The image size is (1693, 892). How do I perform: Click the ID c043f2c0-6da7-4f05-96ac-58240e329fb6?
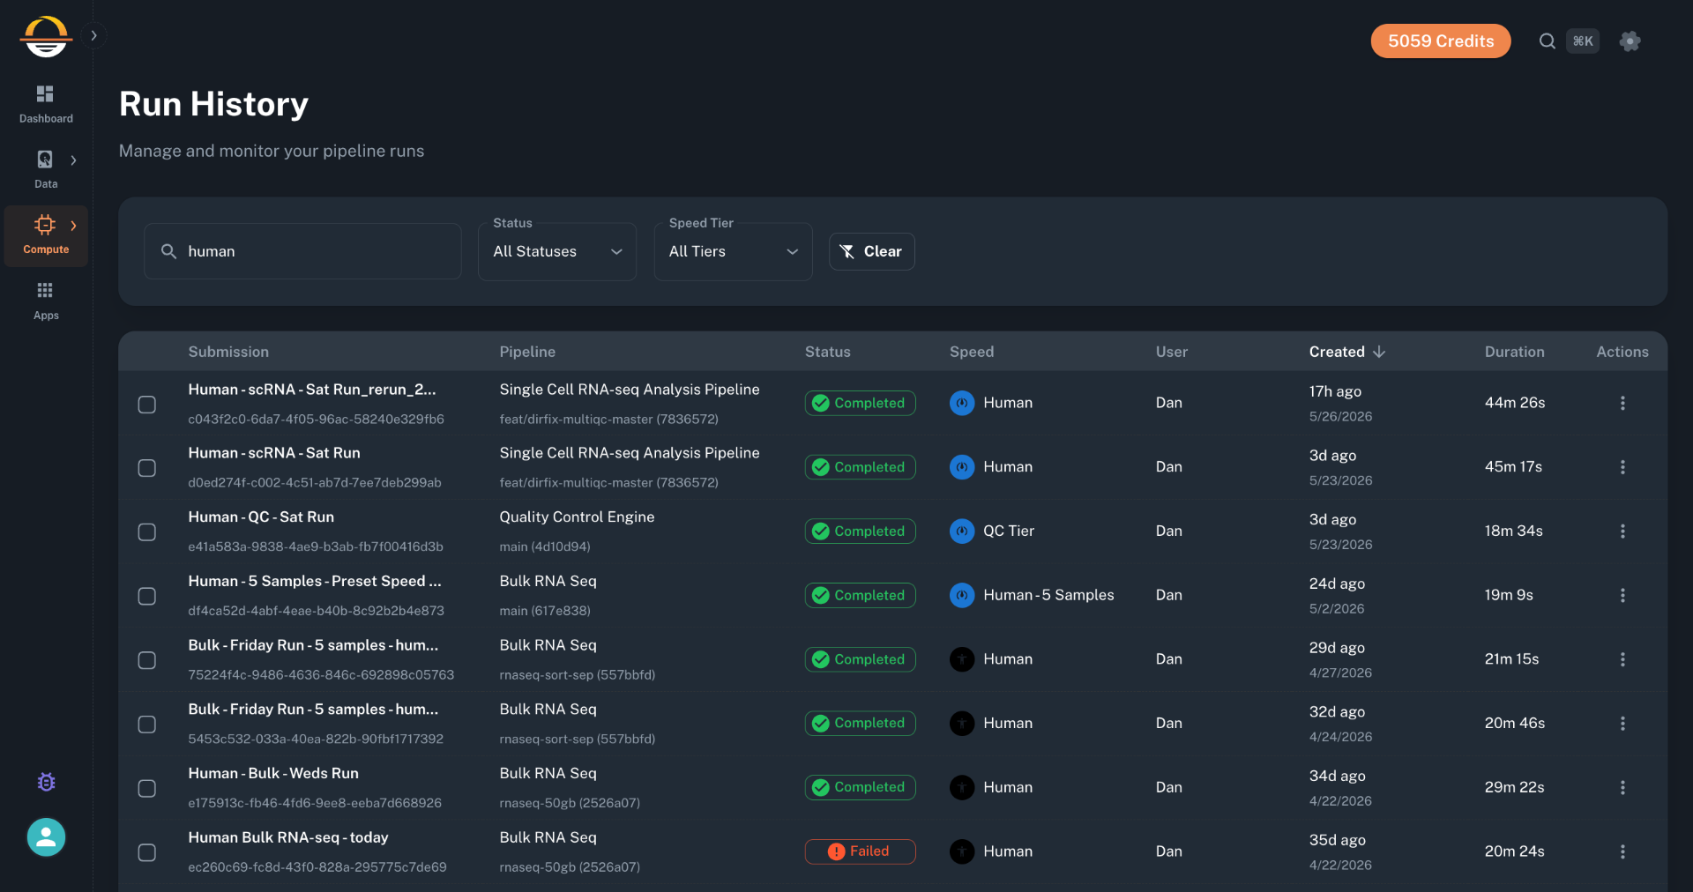pos(316,420)
